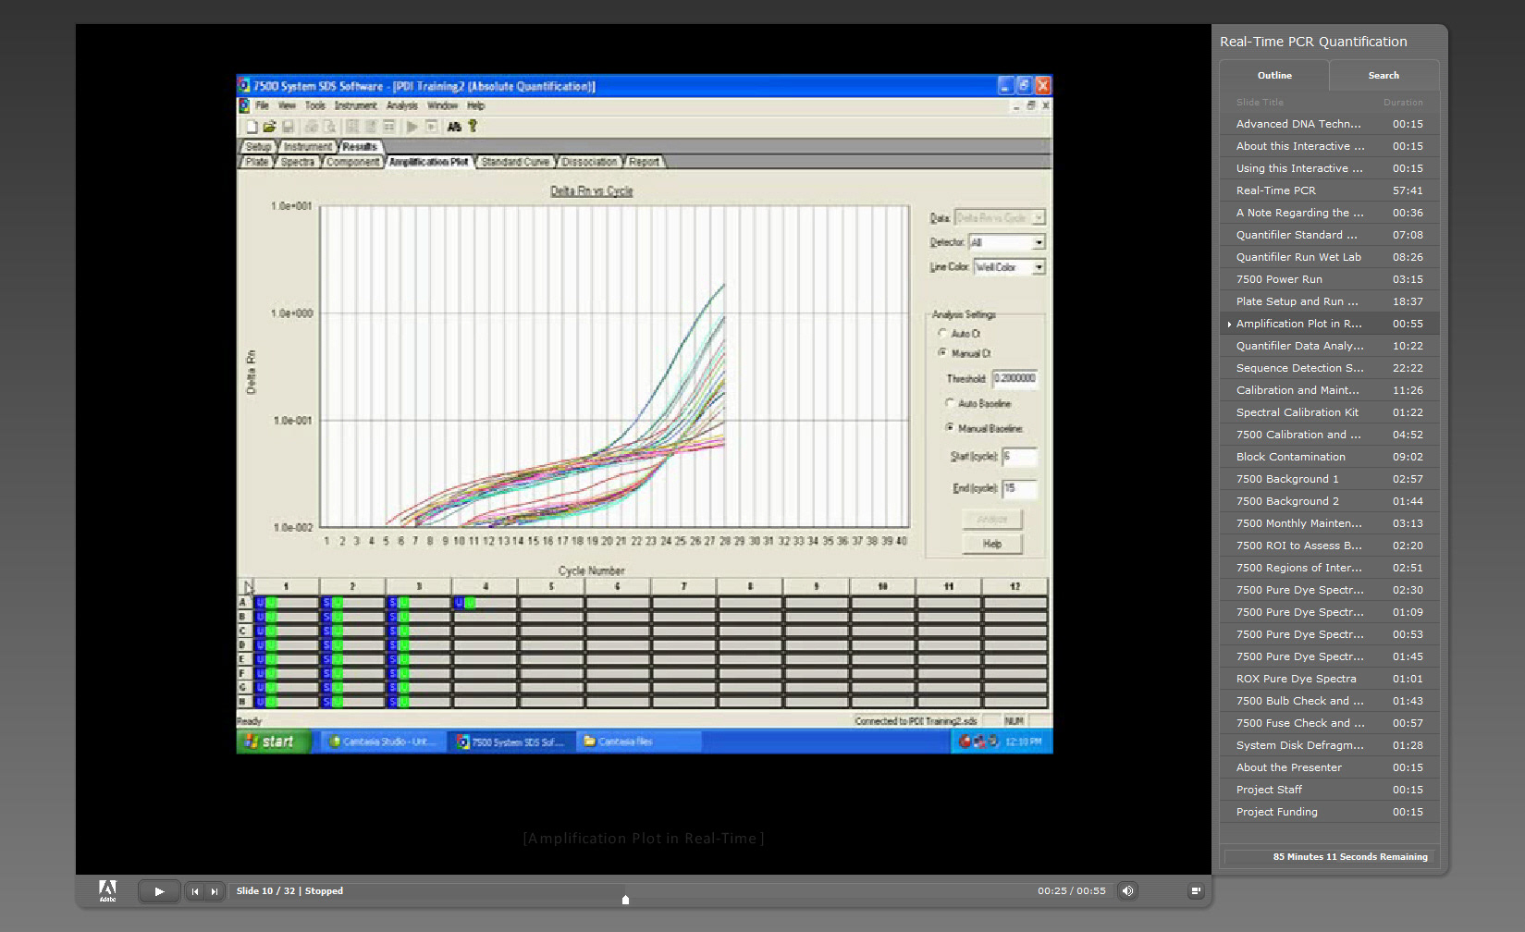Select well A1 in plate grid
1525x932 pixels.
coord(287,603)
